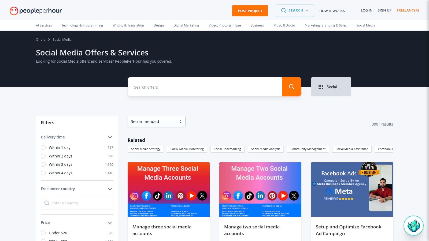
Task: Open the Music & Audio category
Action: (284, 25)
